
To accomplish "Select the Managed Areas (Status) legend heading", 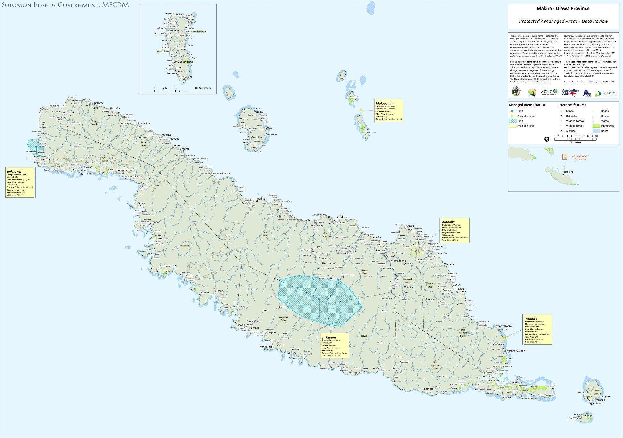I will (527, 105).
